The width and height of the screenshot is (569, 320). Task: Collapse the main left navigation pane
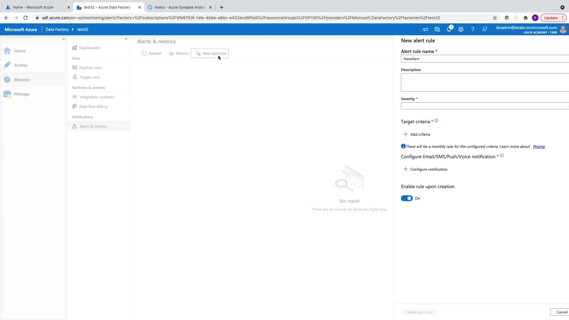[x=64, y=39]
